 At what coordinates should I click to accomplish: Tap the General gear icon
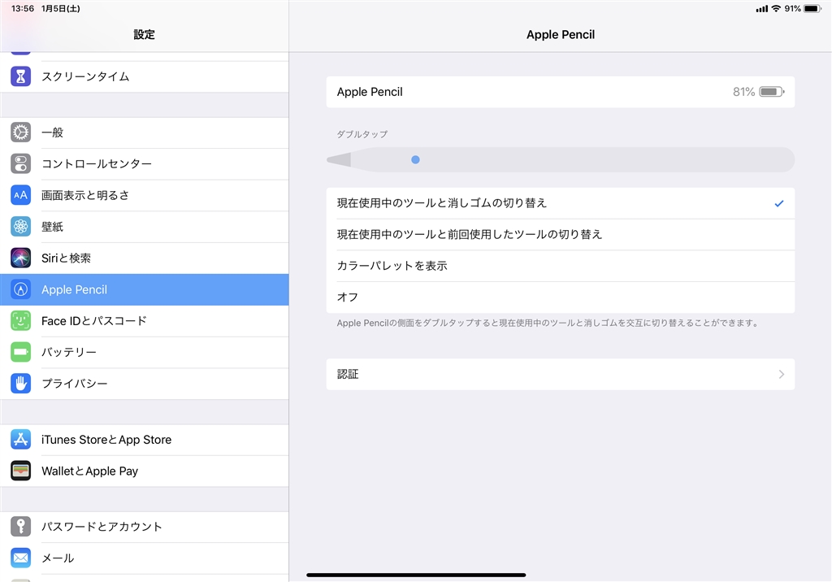[20, 132]
